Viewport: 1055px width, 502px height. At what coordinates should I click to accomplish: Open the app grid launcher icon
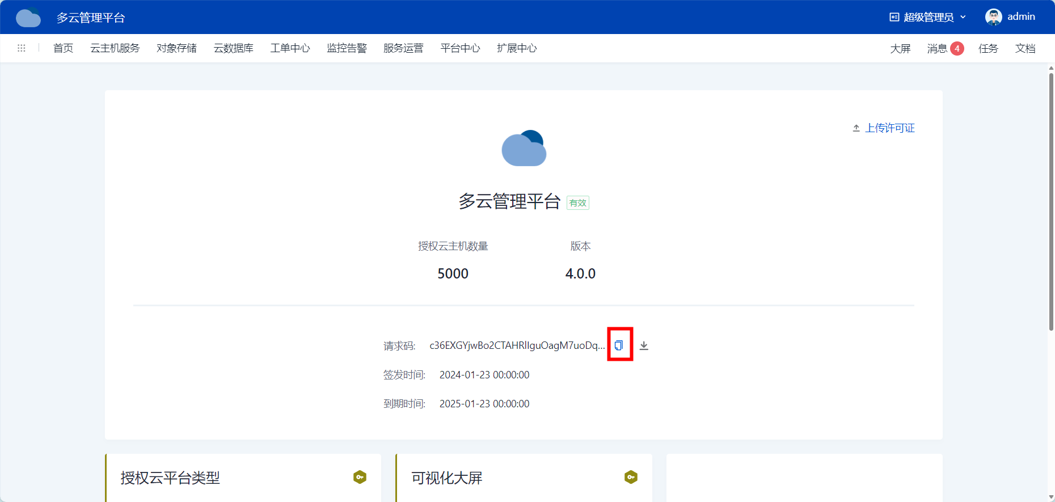click(22, 48)
